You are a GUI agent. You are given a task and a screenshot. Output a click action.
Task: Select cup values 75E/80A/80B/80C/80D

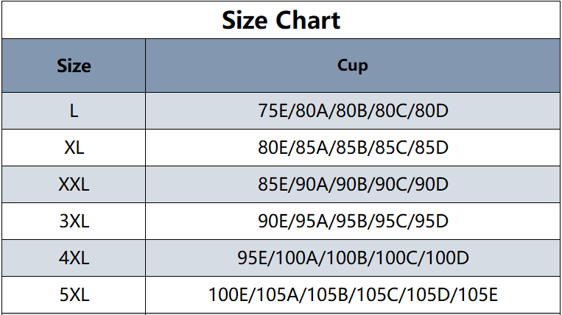pyautogui.click(x=353, y=110)
